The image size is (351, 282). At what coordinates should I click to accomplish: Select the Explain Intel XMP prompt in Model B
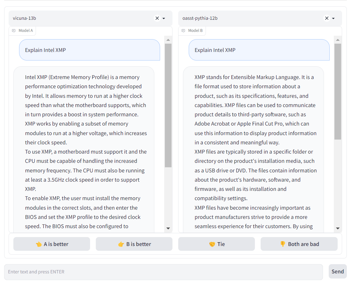click(x=259, y=50)
